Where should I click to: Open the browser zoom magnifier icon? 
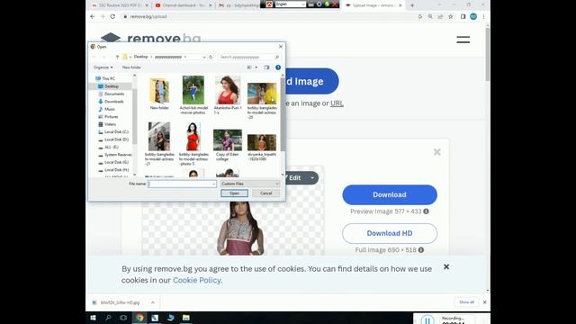click(430, 16)
